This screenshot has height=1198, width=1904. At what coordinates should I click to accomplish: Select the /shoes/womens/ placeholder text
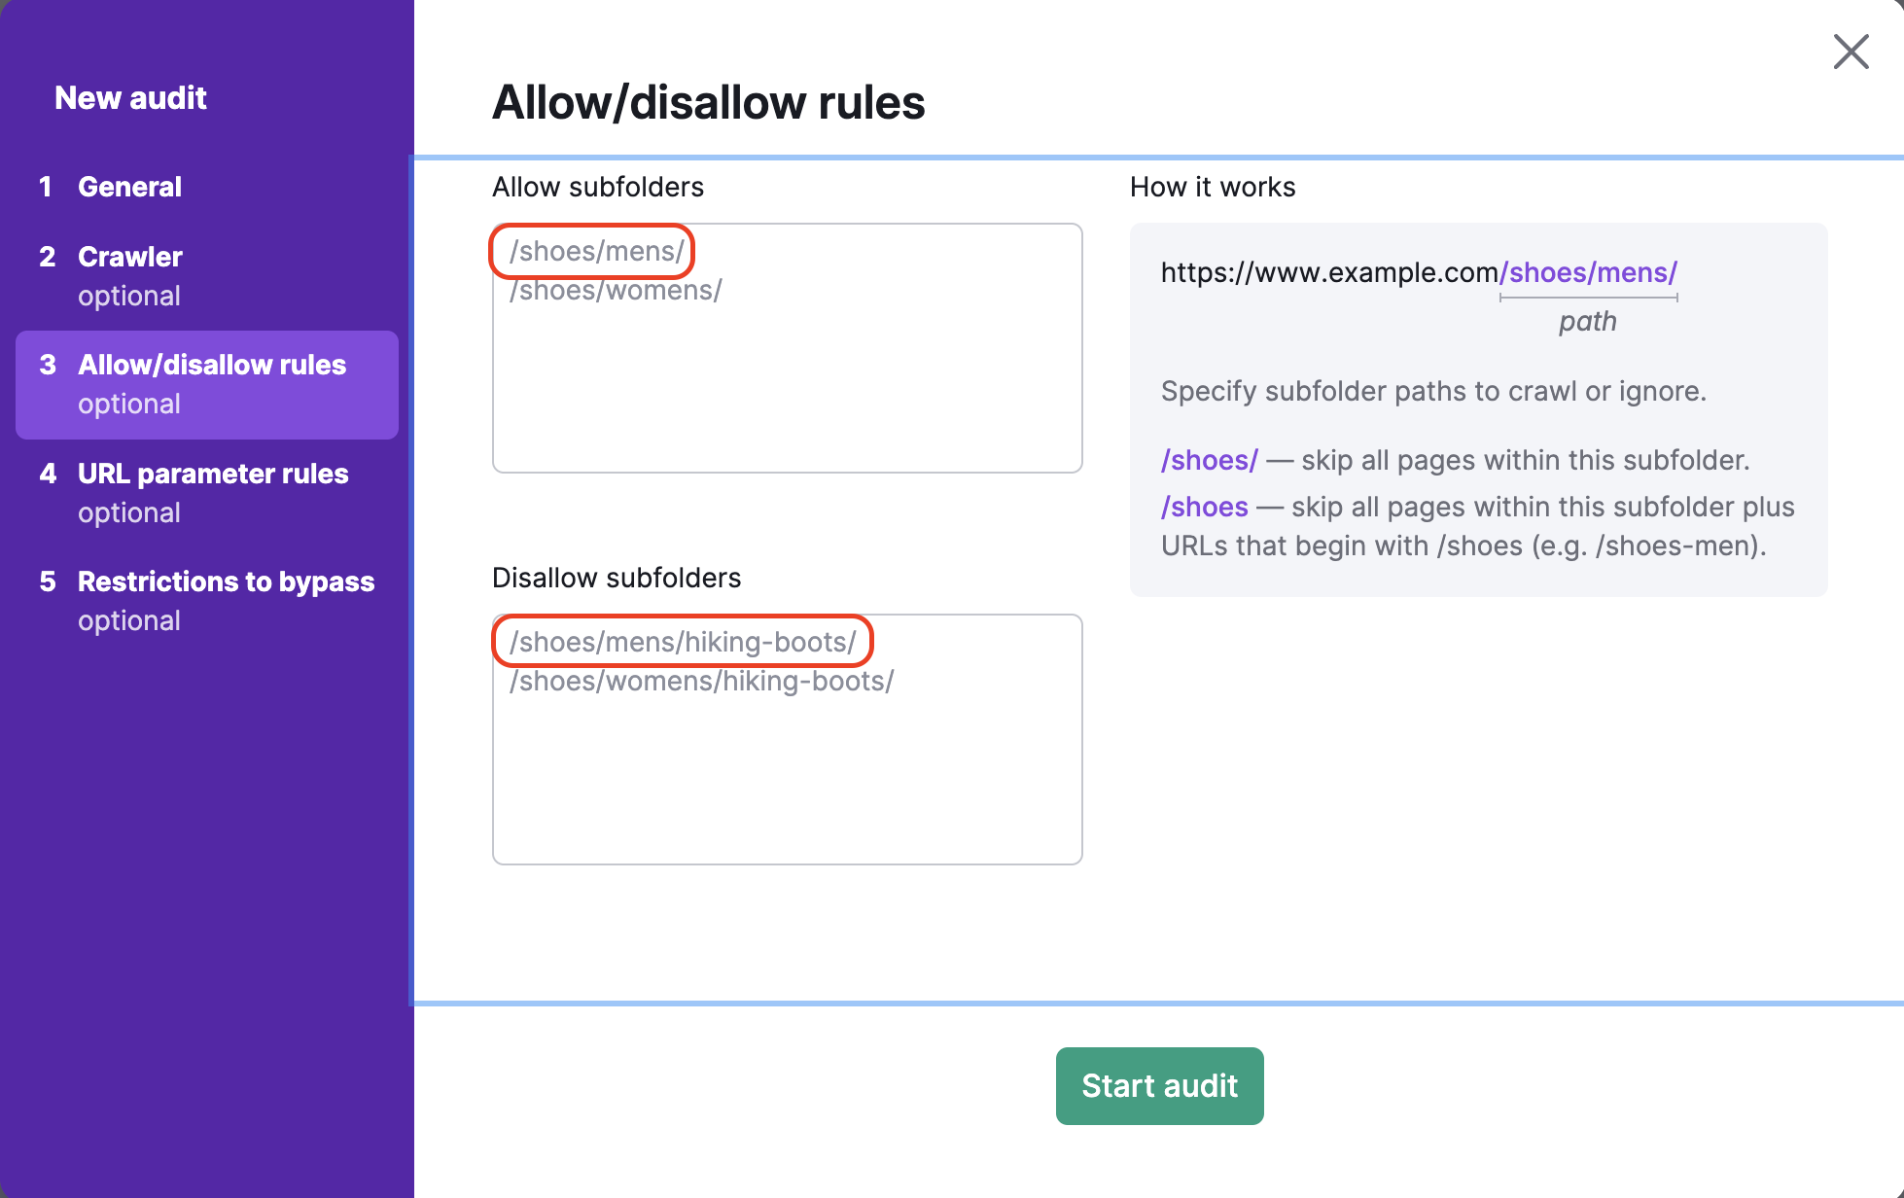pos(616,290)
